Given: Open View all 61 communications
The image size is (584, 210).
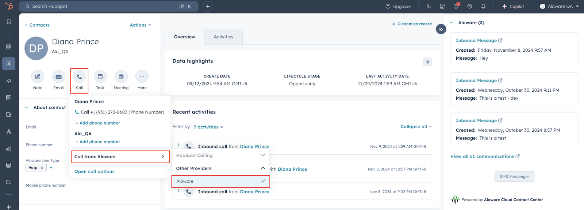Looking at the screenshot, I should point(485,156).
